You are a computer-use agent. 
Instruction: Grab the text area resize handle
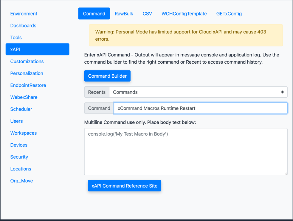(x=286, y=173)
